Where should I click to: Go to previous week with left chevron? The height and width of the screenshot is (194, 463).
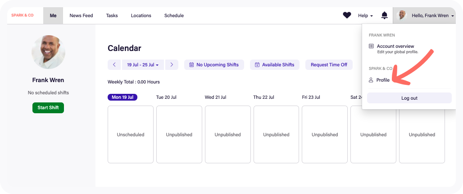pos(114,65)
